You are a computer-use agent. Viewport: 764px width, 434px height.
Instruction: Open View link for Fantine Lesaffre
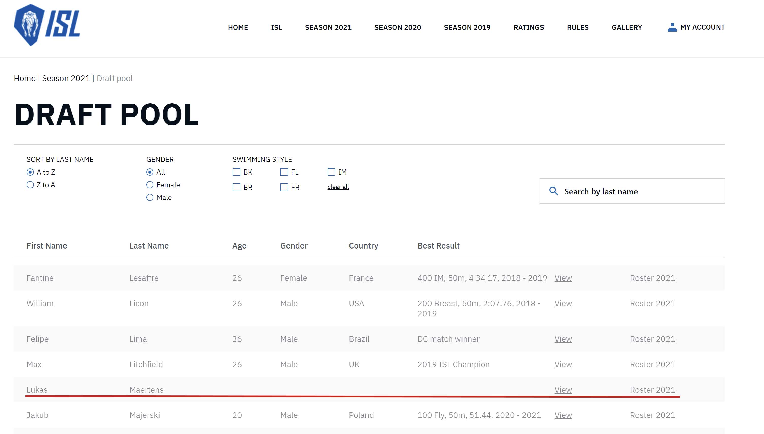point(563,278)
